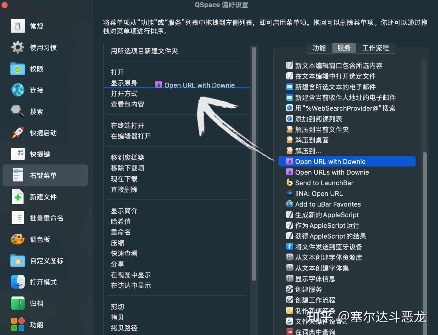The height and width of the screenshot is (335, 438).
Task: Click the 解压到桌面 service entry
Action: point(311,140)
